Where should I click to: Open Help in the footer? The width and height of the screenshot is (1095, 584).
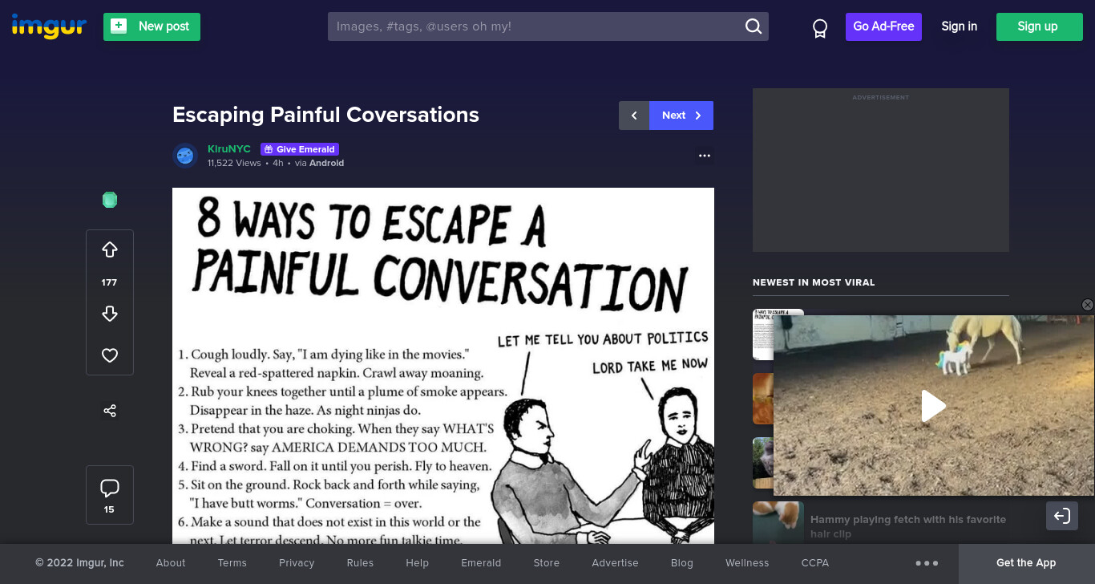click(x=417, y=563)
